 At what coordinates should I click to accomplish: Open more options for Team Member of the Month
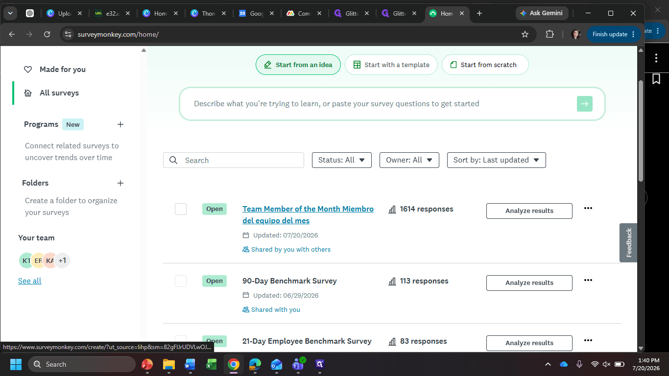coord(588,208)
